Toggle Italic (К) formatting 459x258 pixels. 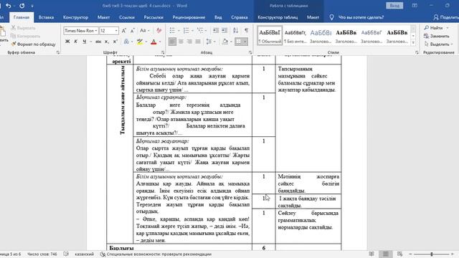[x=76, y=42]
